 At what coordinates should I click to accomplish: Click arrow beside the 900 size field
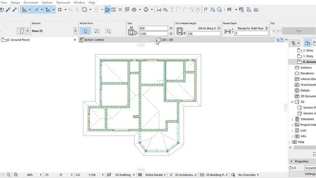(171, 28)
